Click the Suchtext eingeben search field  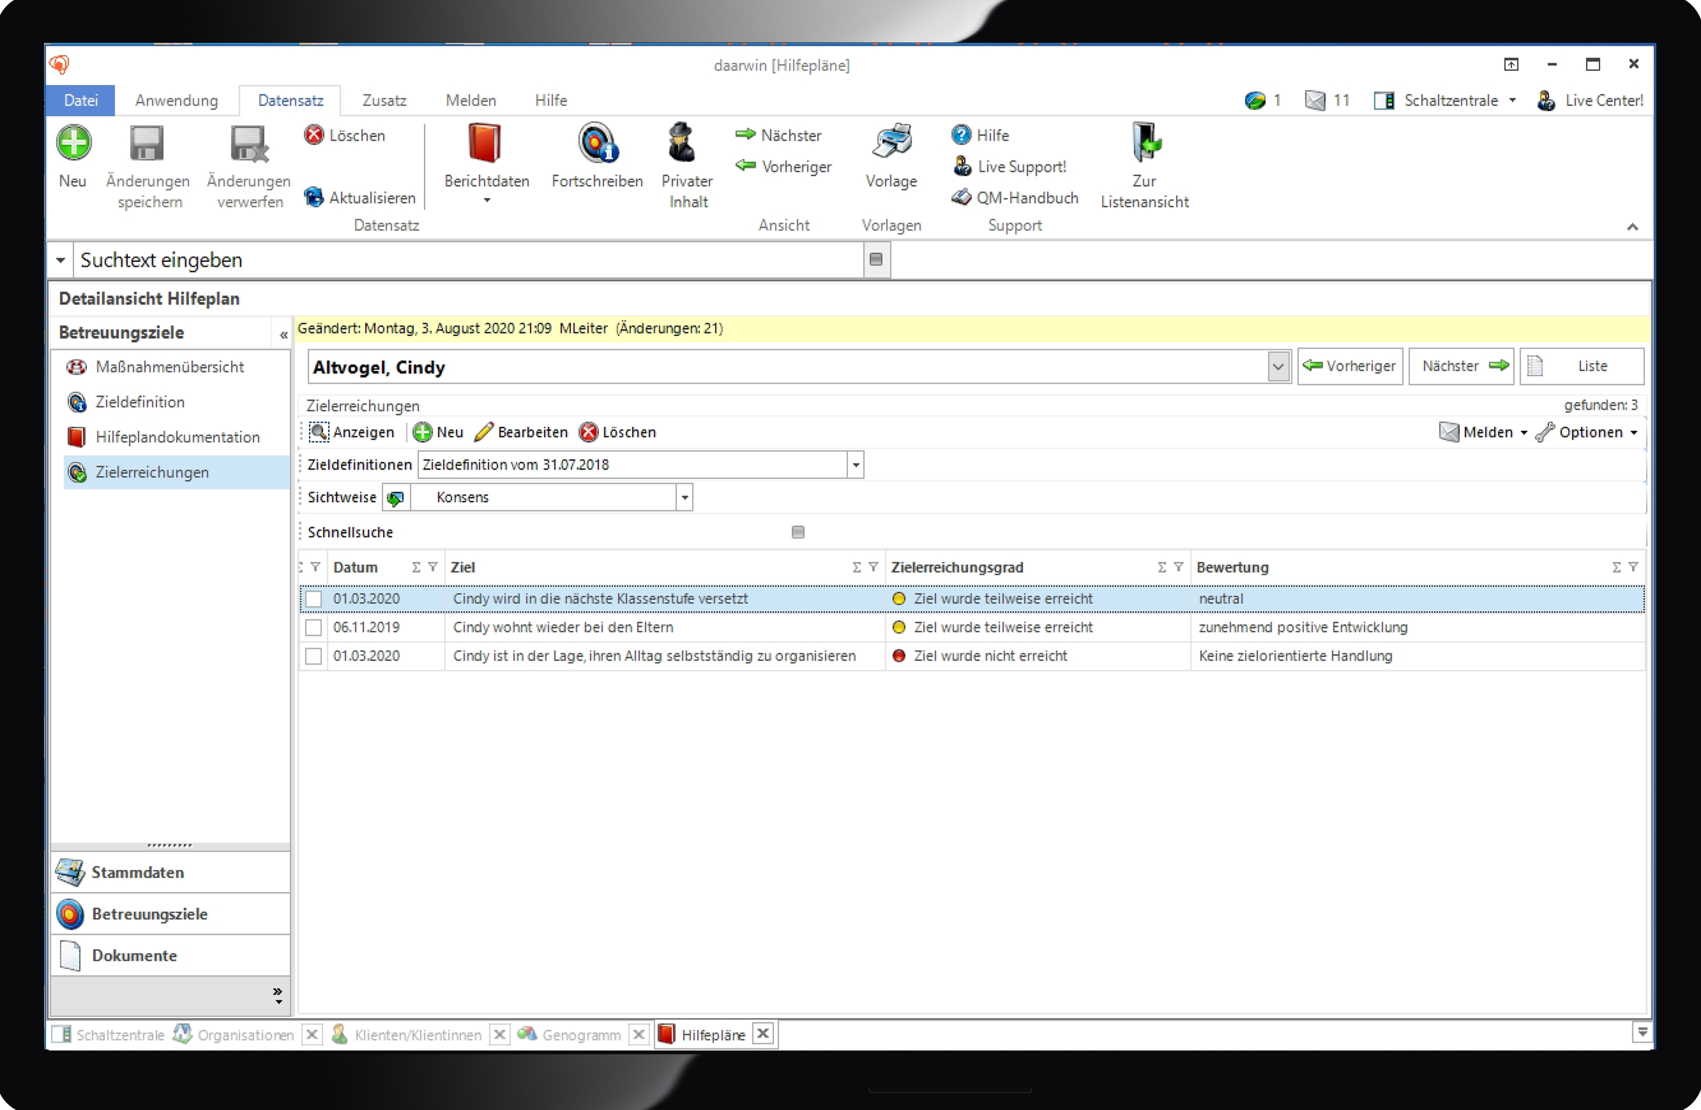click(468, 260)
